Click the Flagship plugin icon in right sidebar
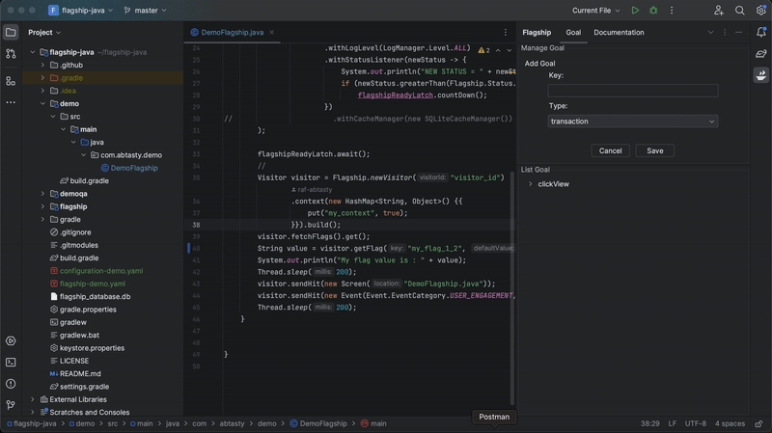Image resolution: width=772 pixels, height=433 pixels. (760, 76)
